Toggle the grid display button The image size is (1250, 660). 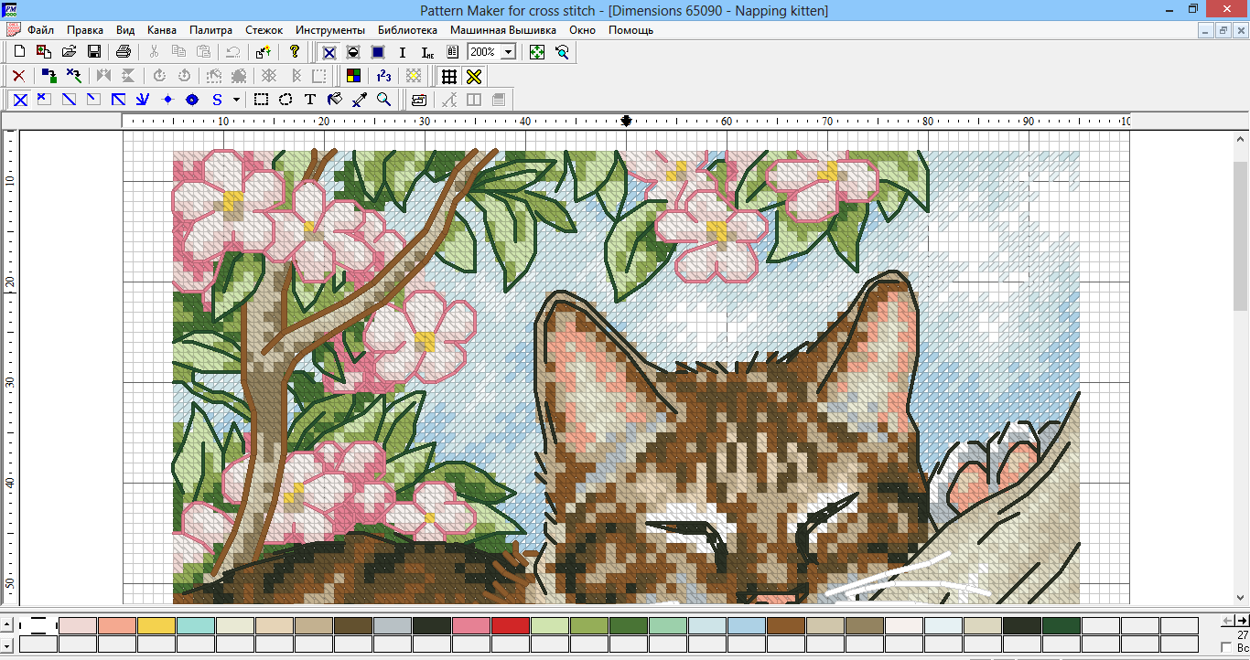point(448,76)
